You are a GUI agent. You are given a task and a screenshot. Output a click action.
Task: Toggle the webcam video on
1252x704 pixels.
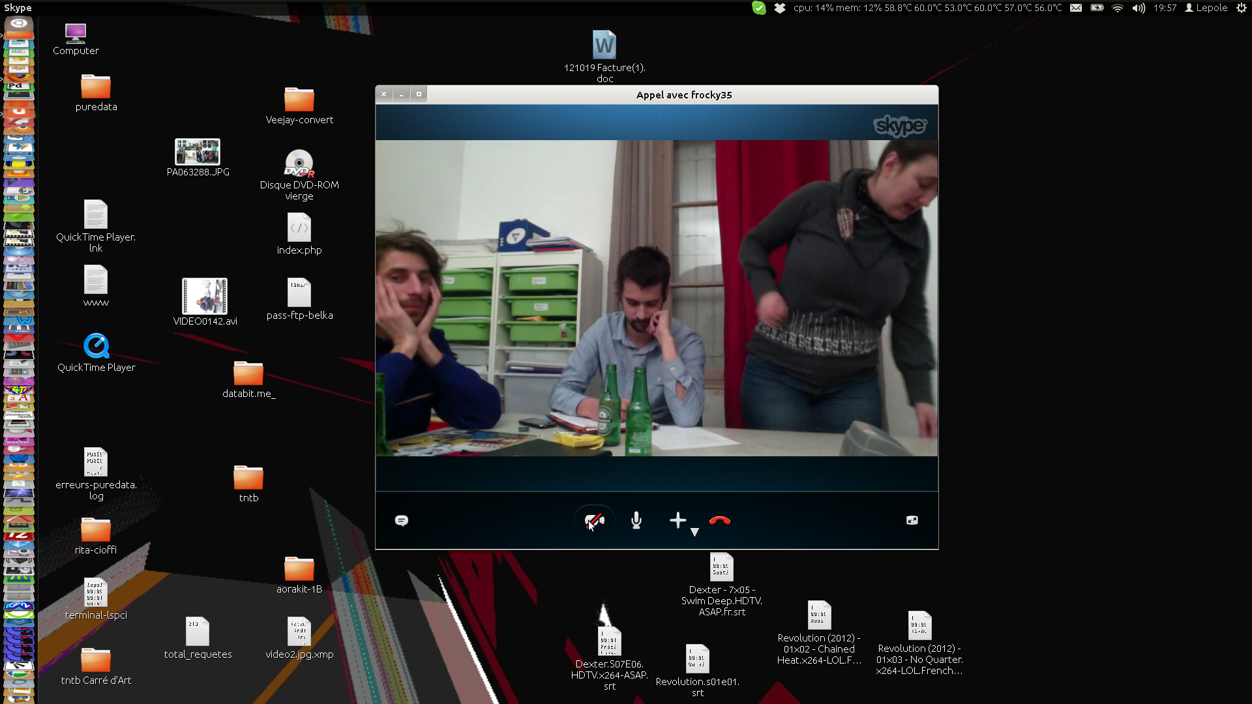(594, 520)
